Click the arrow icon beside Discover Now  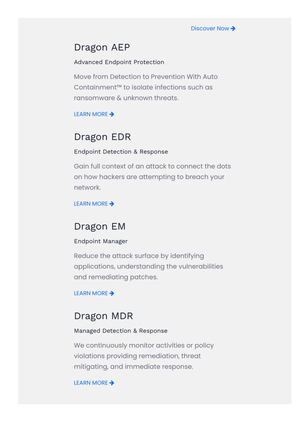[x=233, y=29]
